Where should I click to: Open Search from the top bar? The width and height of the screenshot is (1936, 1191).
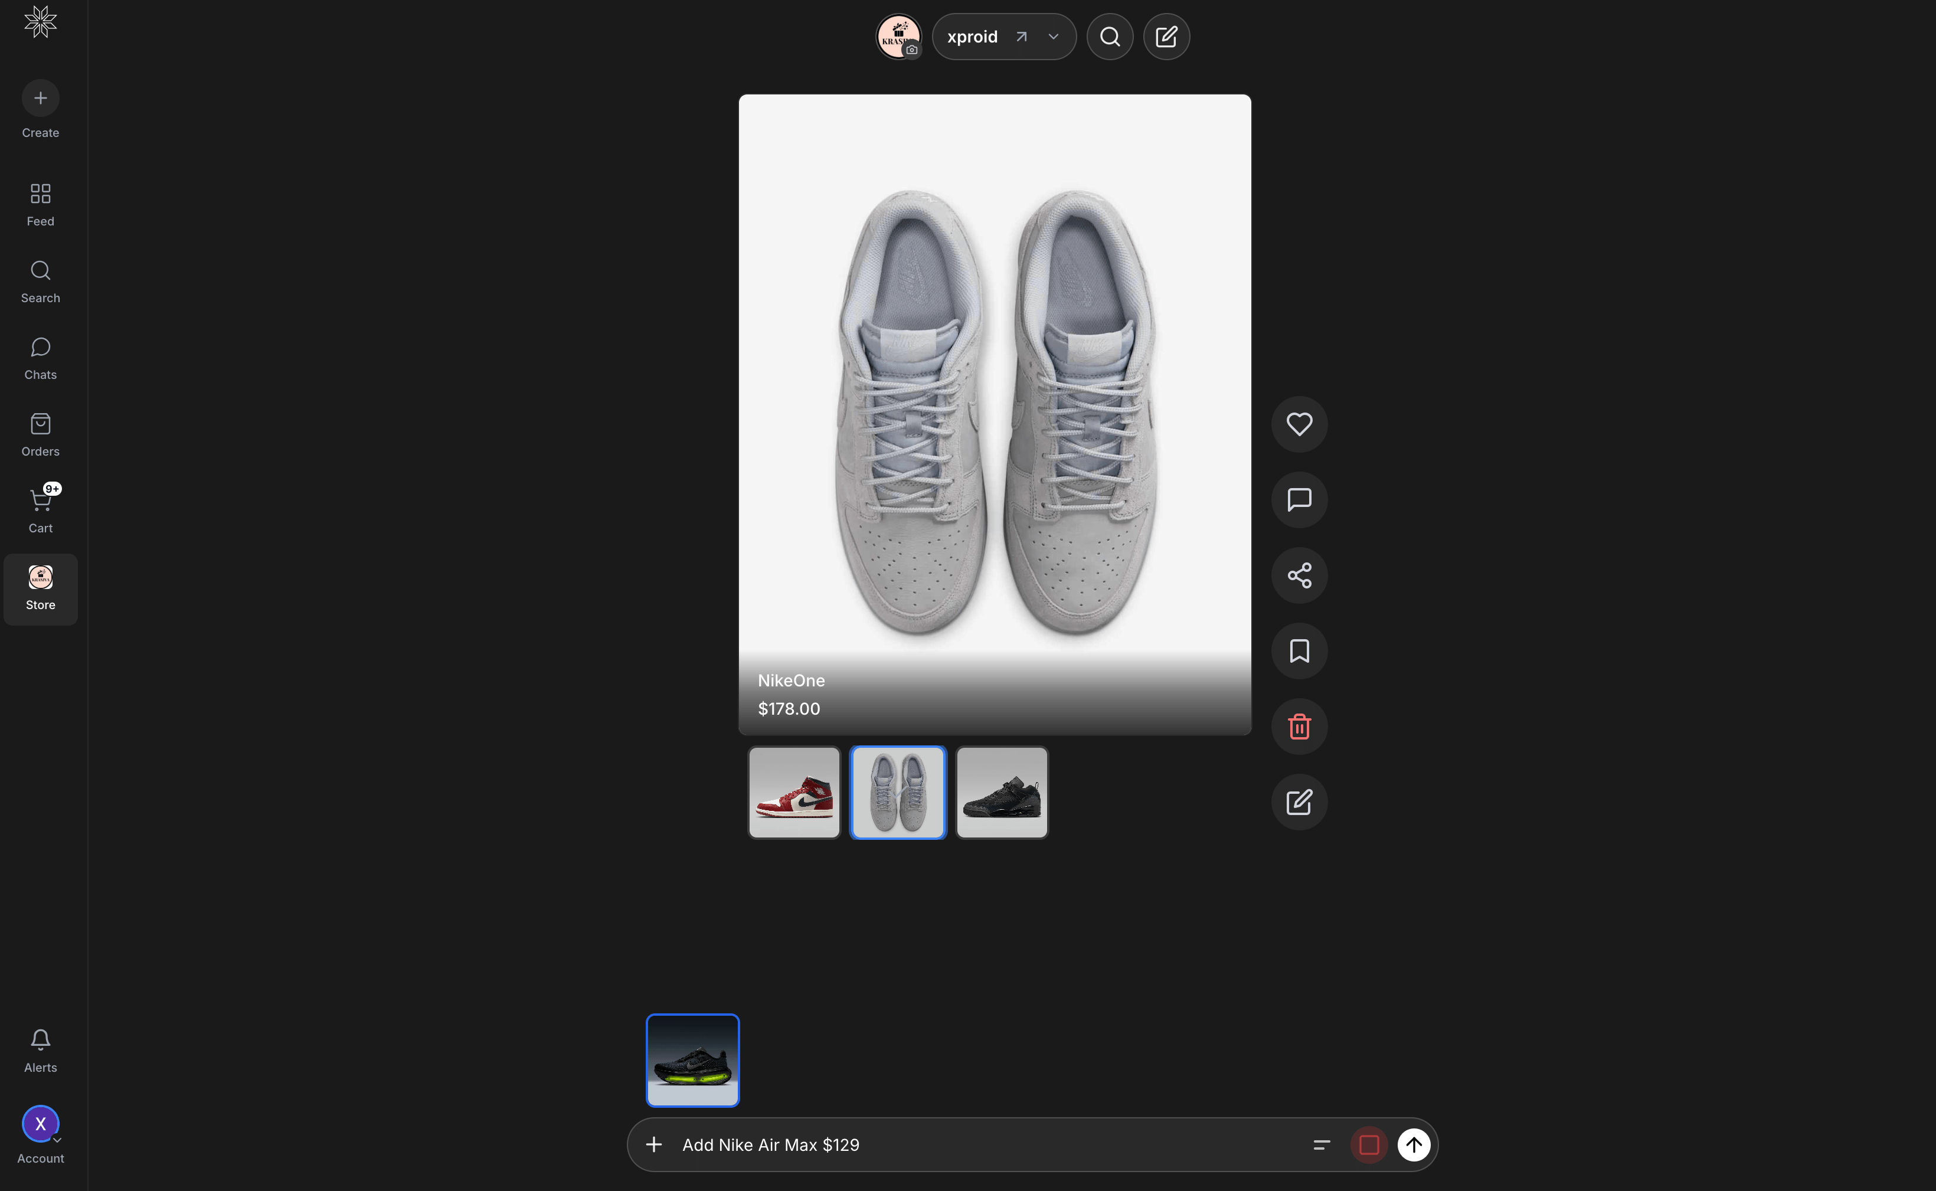tap(1109, 36)
